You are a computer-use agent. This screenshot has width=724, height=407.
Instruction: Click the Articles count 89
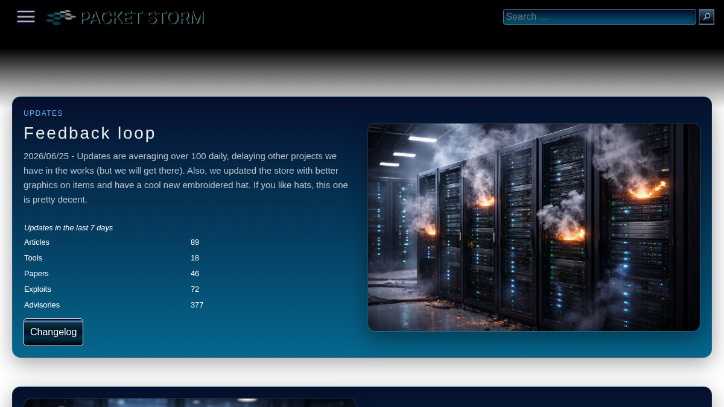point(195,242)
